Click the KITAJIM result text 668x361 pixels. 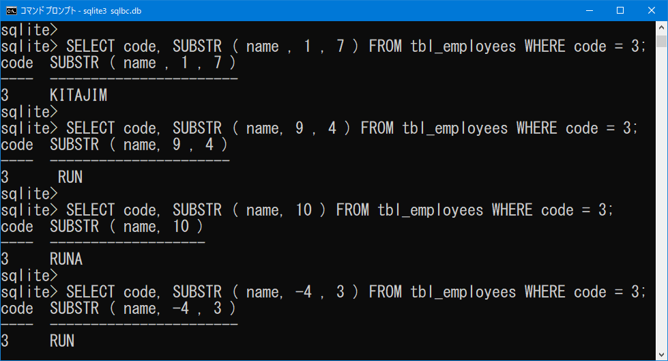click(78, 95)
